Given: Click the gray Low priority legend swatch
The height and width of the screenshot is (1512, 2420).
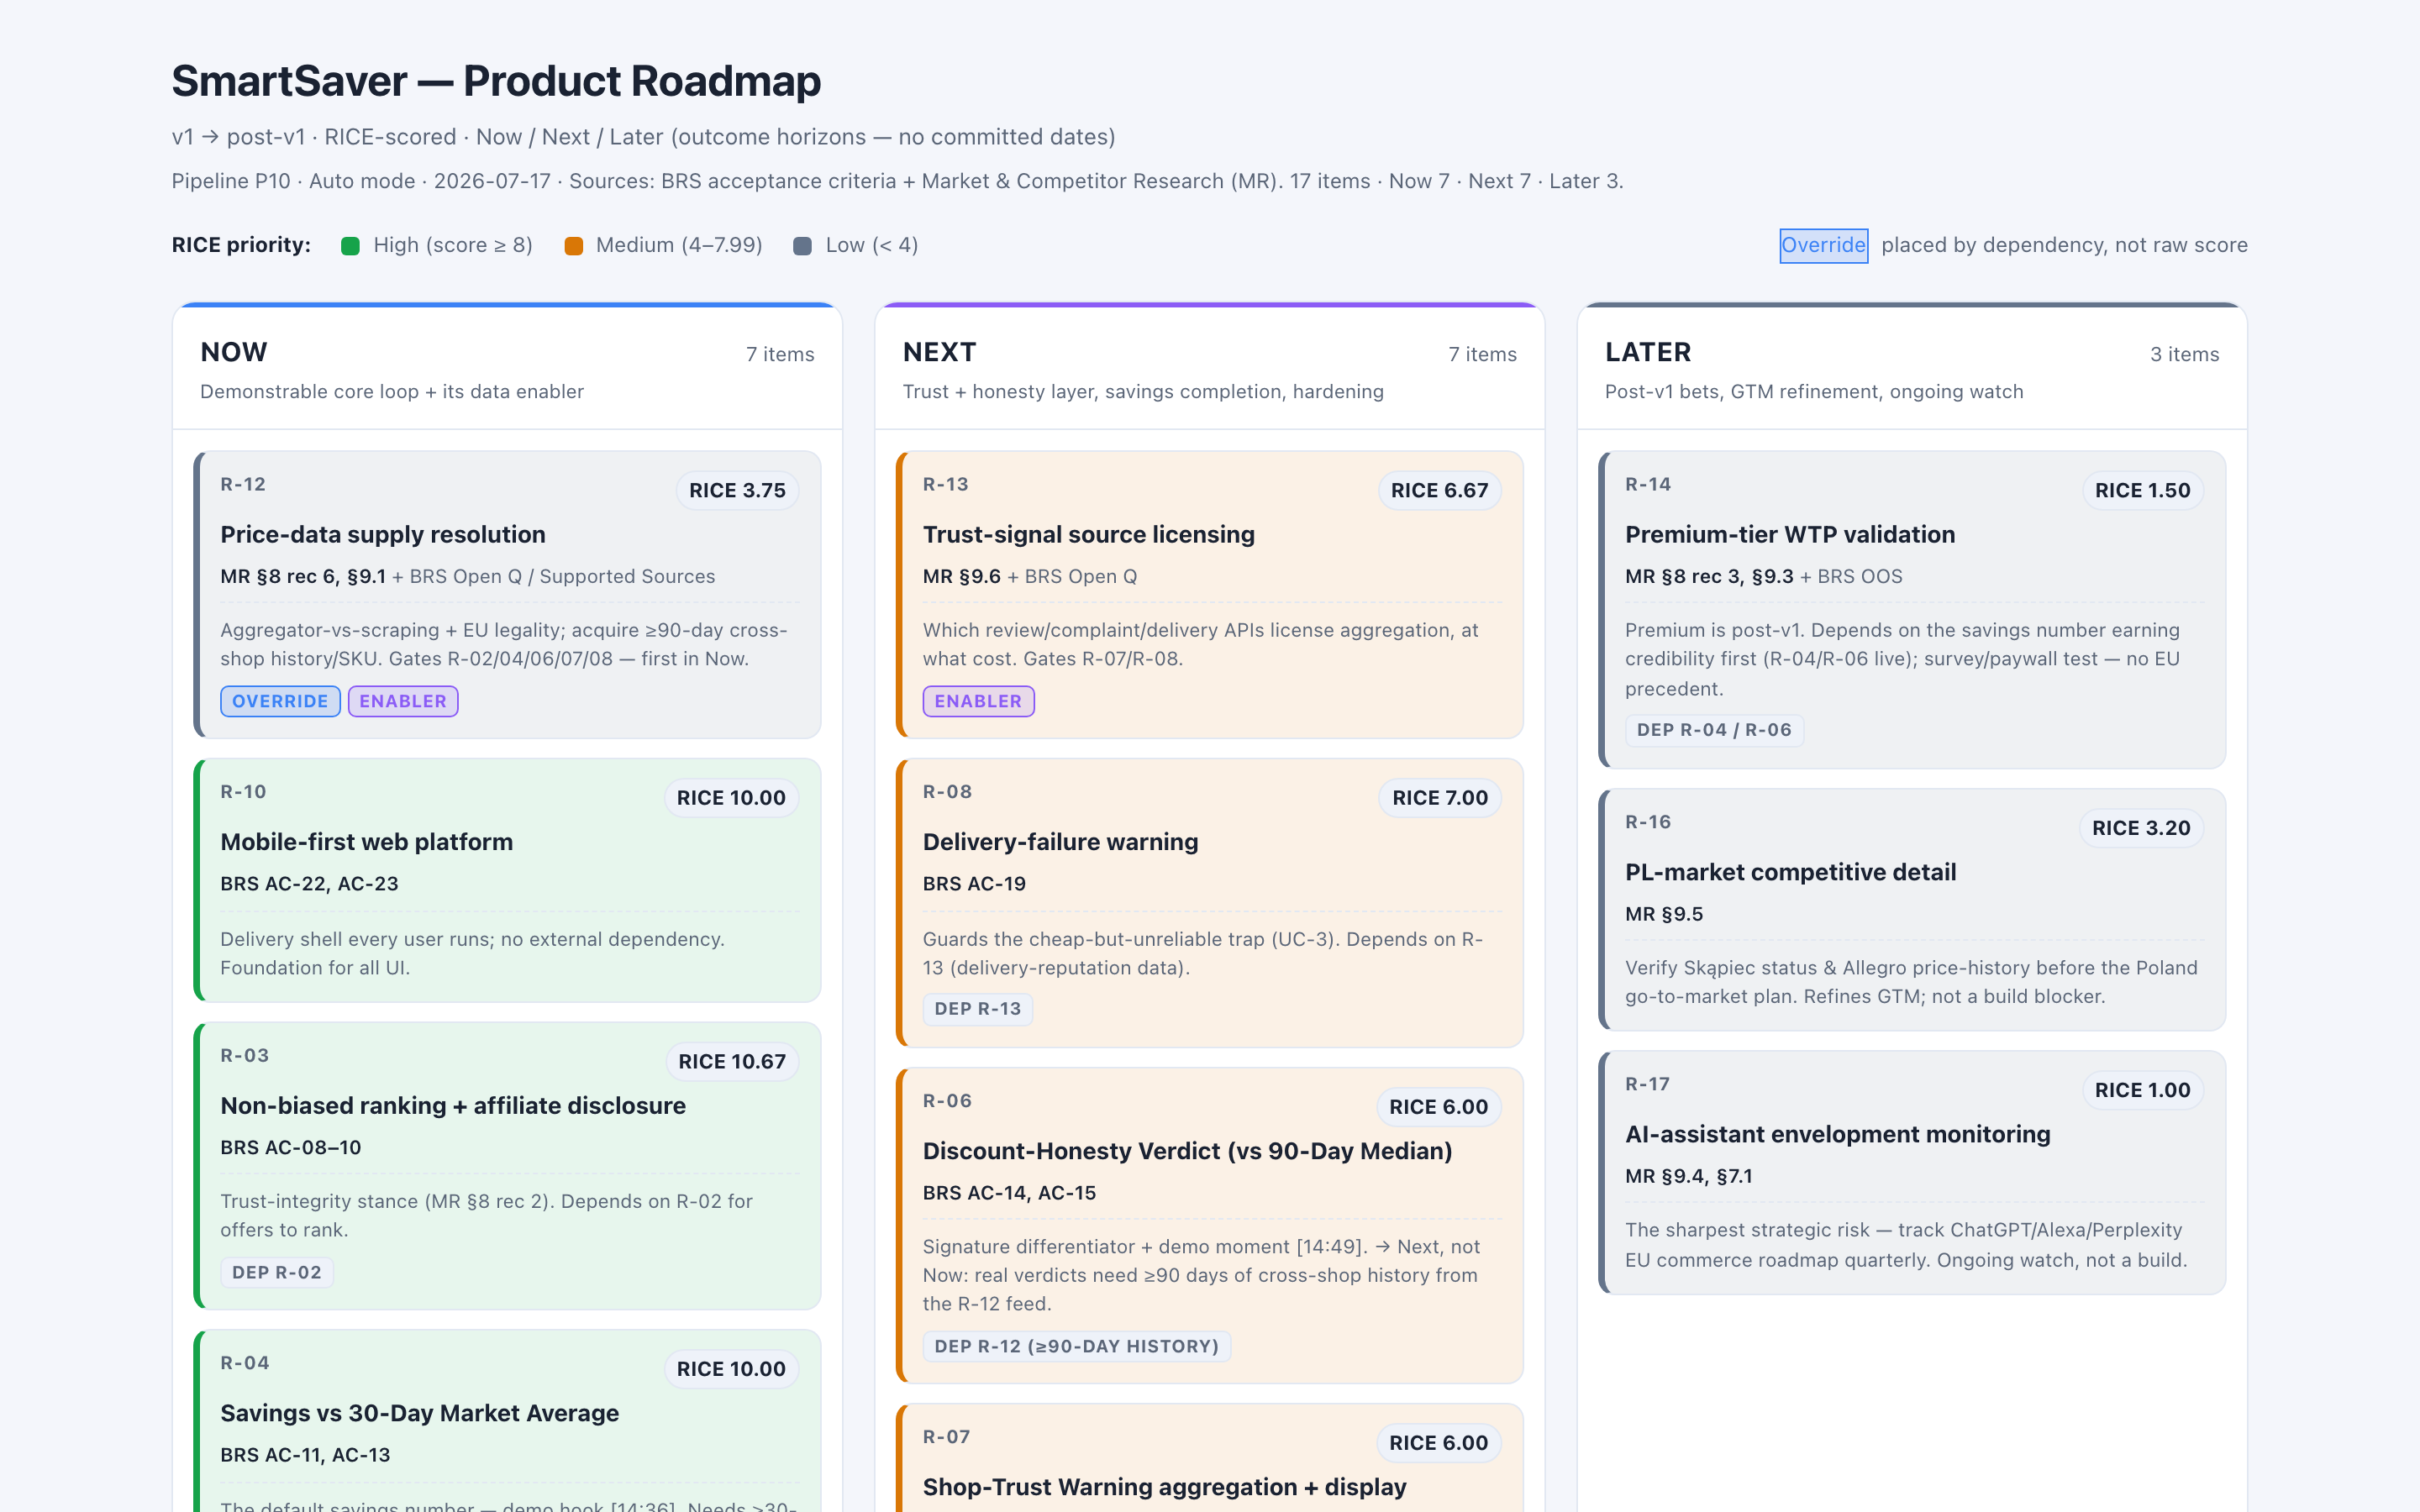Looking at the screenshot, I should pyautogui.click(x=802, y=246).
